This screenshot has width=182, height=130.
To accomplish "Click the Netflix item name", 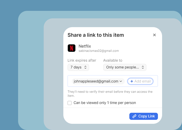I will [x=85, y=46].
